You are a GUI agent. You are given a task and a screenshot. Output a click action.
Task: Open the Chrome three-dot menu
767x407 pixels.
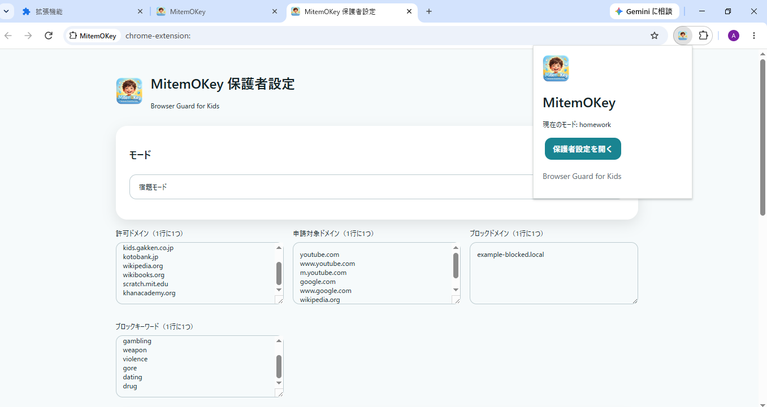pos(754,36)
